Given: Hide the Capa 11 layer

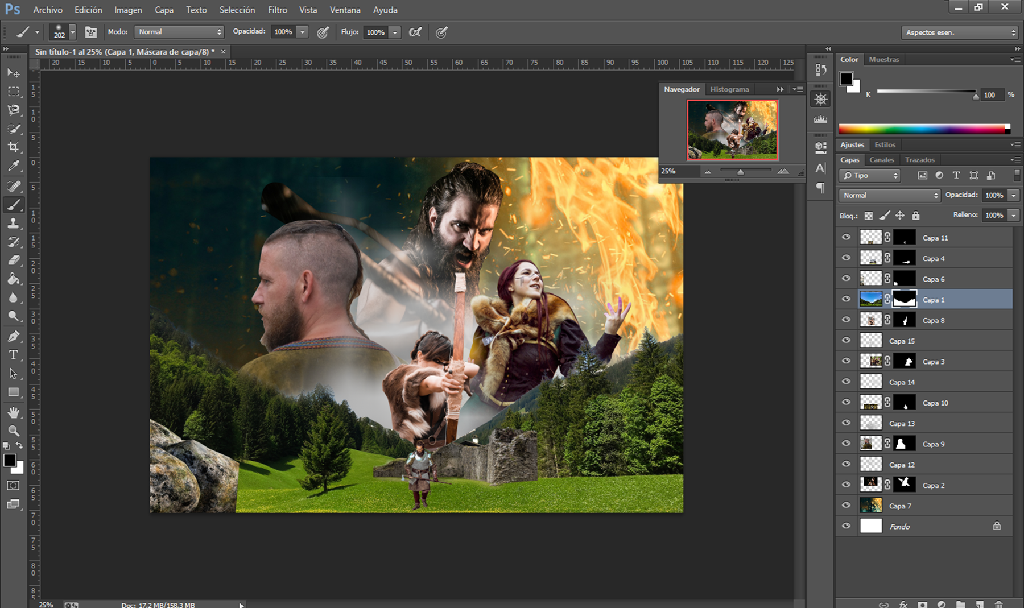Looking at the screenshot, I should pos(846,237).
